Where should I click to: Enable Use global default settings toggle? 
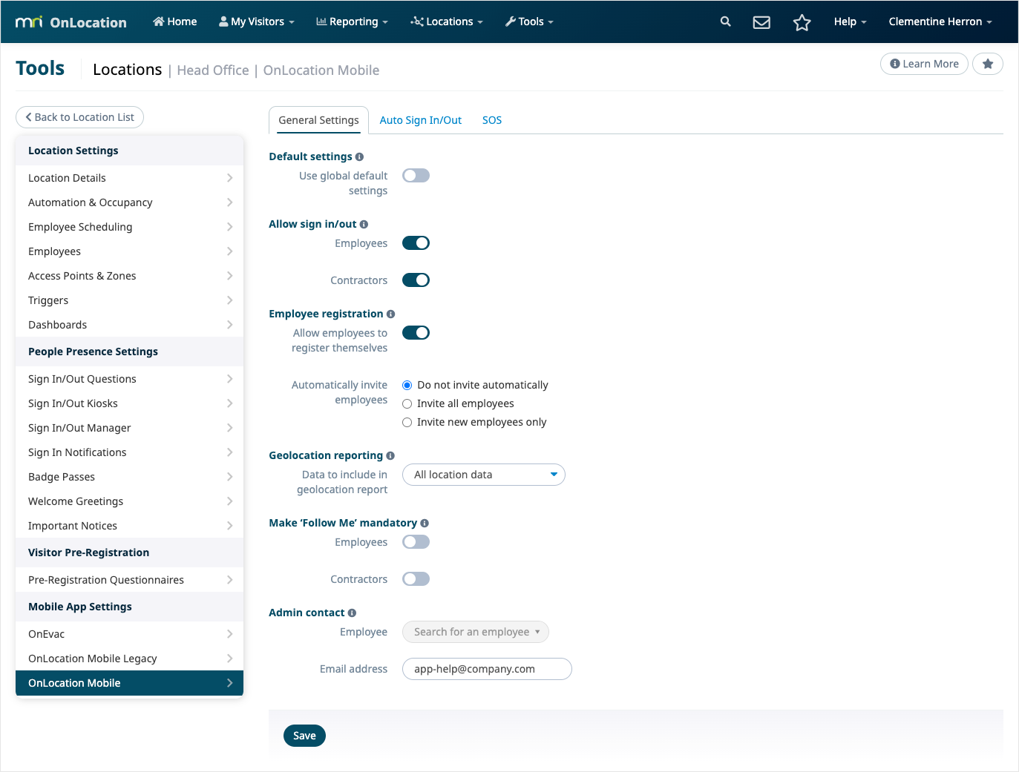(x=416, y=176)
